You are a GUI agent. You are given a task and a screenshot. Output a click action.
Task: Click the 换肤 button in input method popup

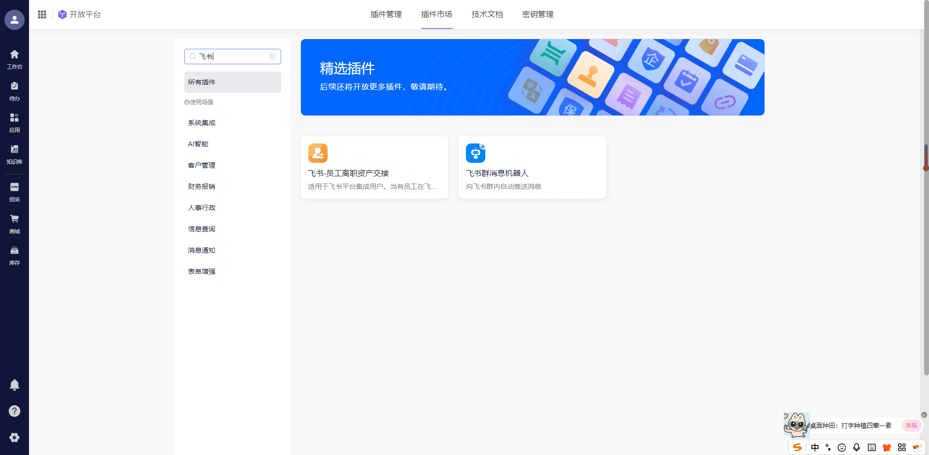911,426
